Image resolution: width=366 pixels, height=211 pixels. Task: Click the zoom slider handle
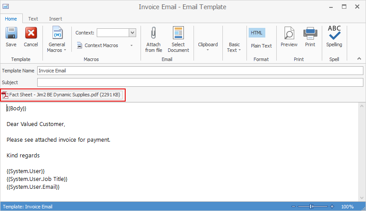[311, 206]
